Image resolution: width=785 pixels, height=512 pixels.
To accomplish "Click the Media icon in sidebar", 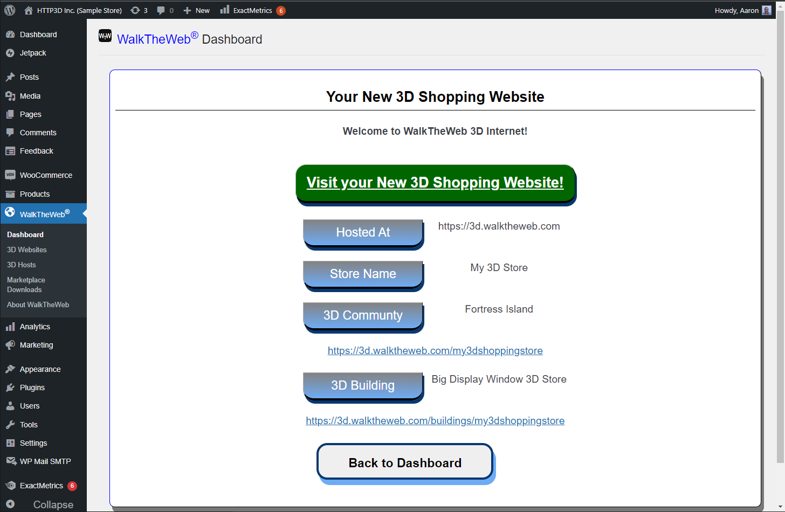I will click(10, 96).
